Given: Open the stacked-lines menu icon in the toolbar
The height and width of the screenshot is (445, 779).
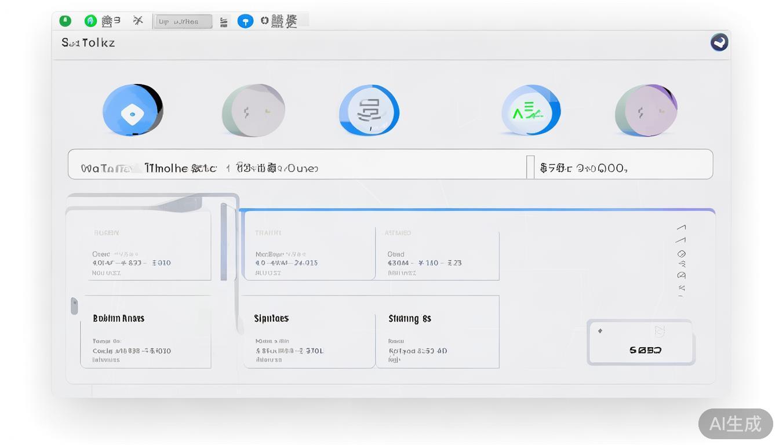Looking at the screenshot, I should point(224,22).
